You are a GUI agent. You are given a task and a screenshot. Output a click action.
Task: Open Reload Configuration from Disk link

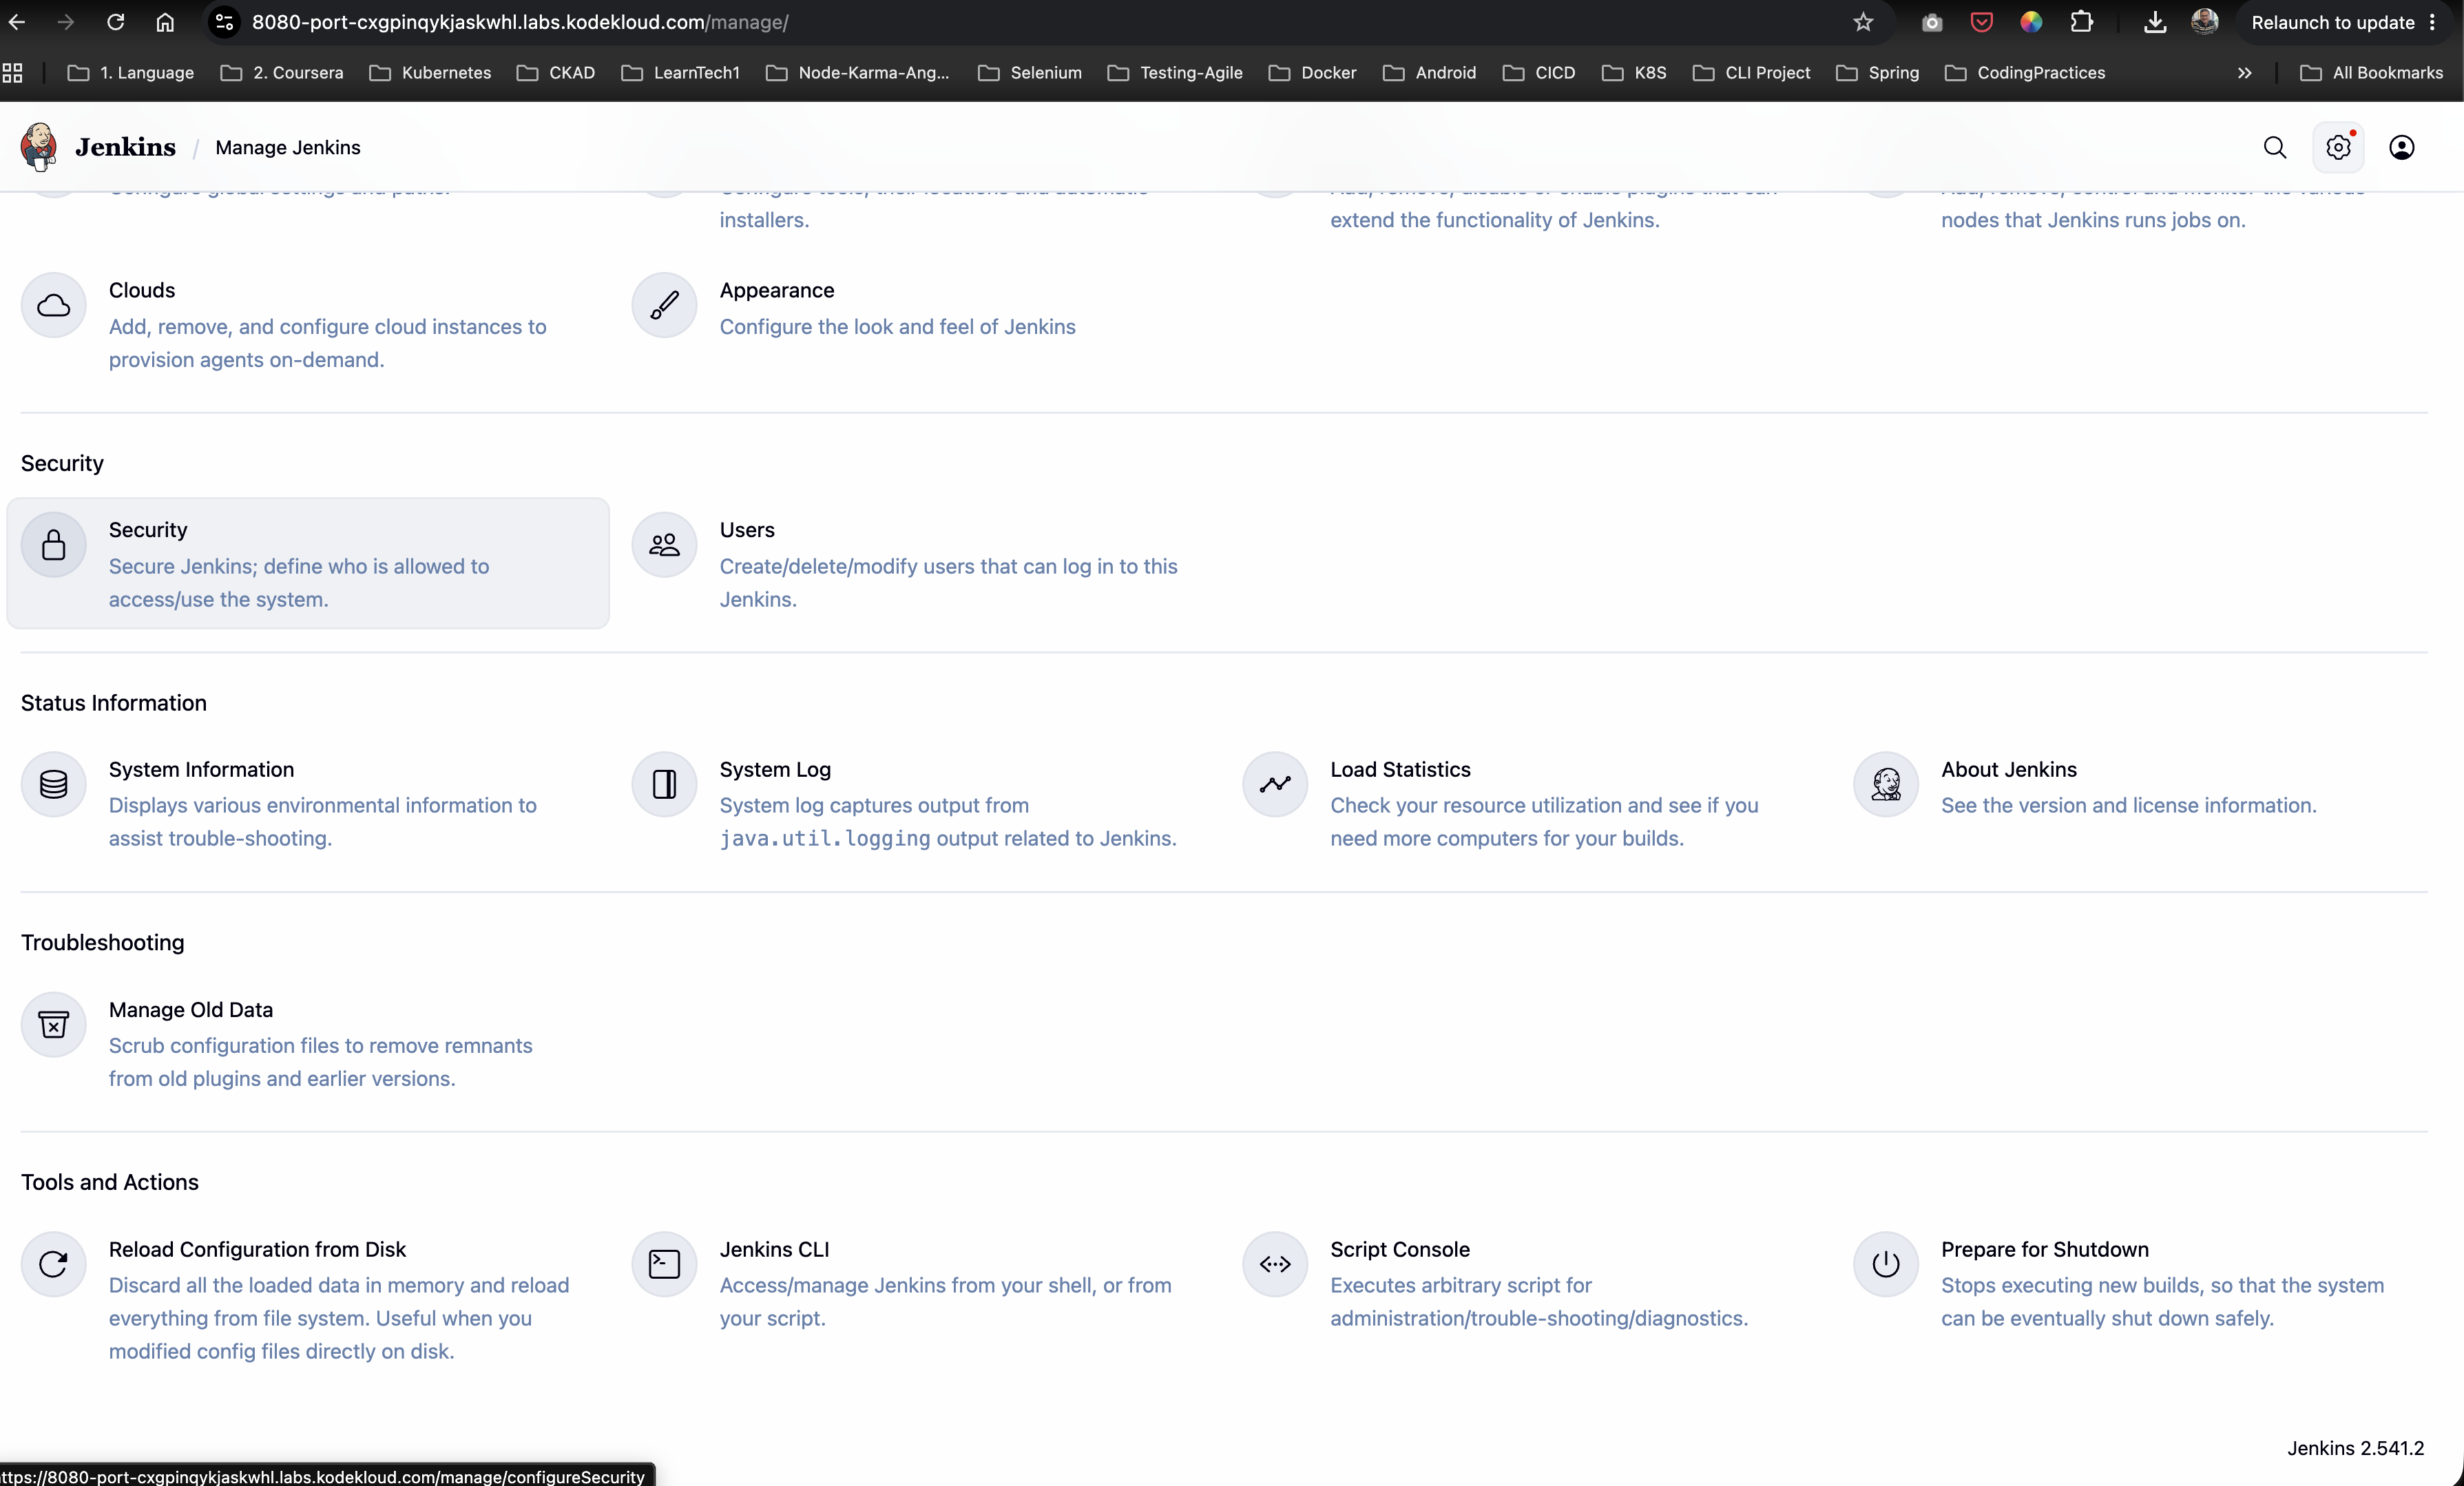pos(257,1249)
